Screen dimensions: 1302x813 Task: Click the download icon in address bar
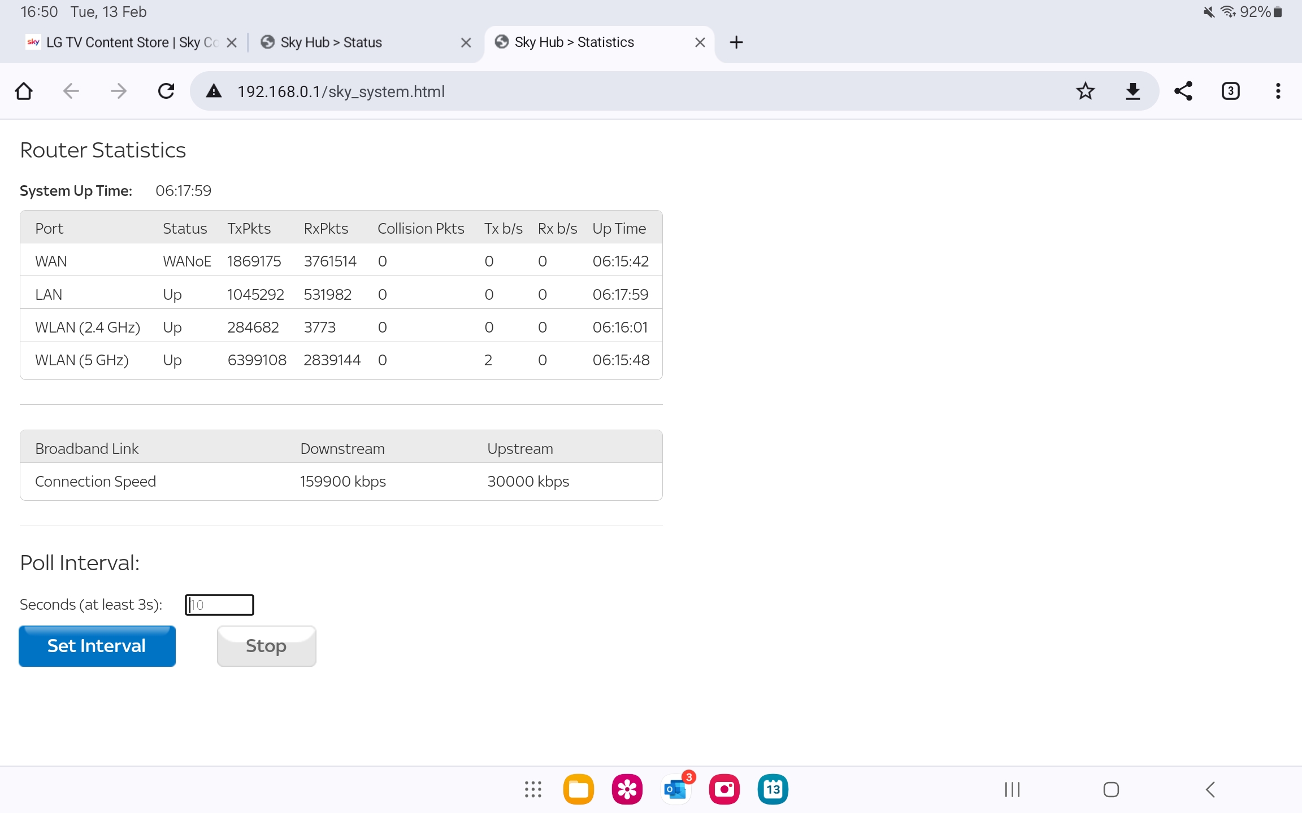point(1132,91)
